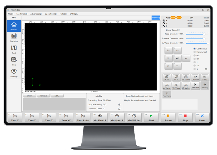Screen dimensions: 217x155
Task: Open Loop Machining settings gear
Action: [x=119, y=104]
